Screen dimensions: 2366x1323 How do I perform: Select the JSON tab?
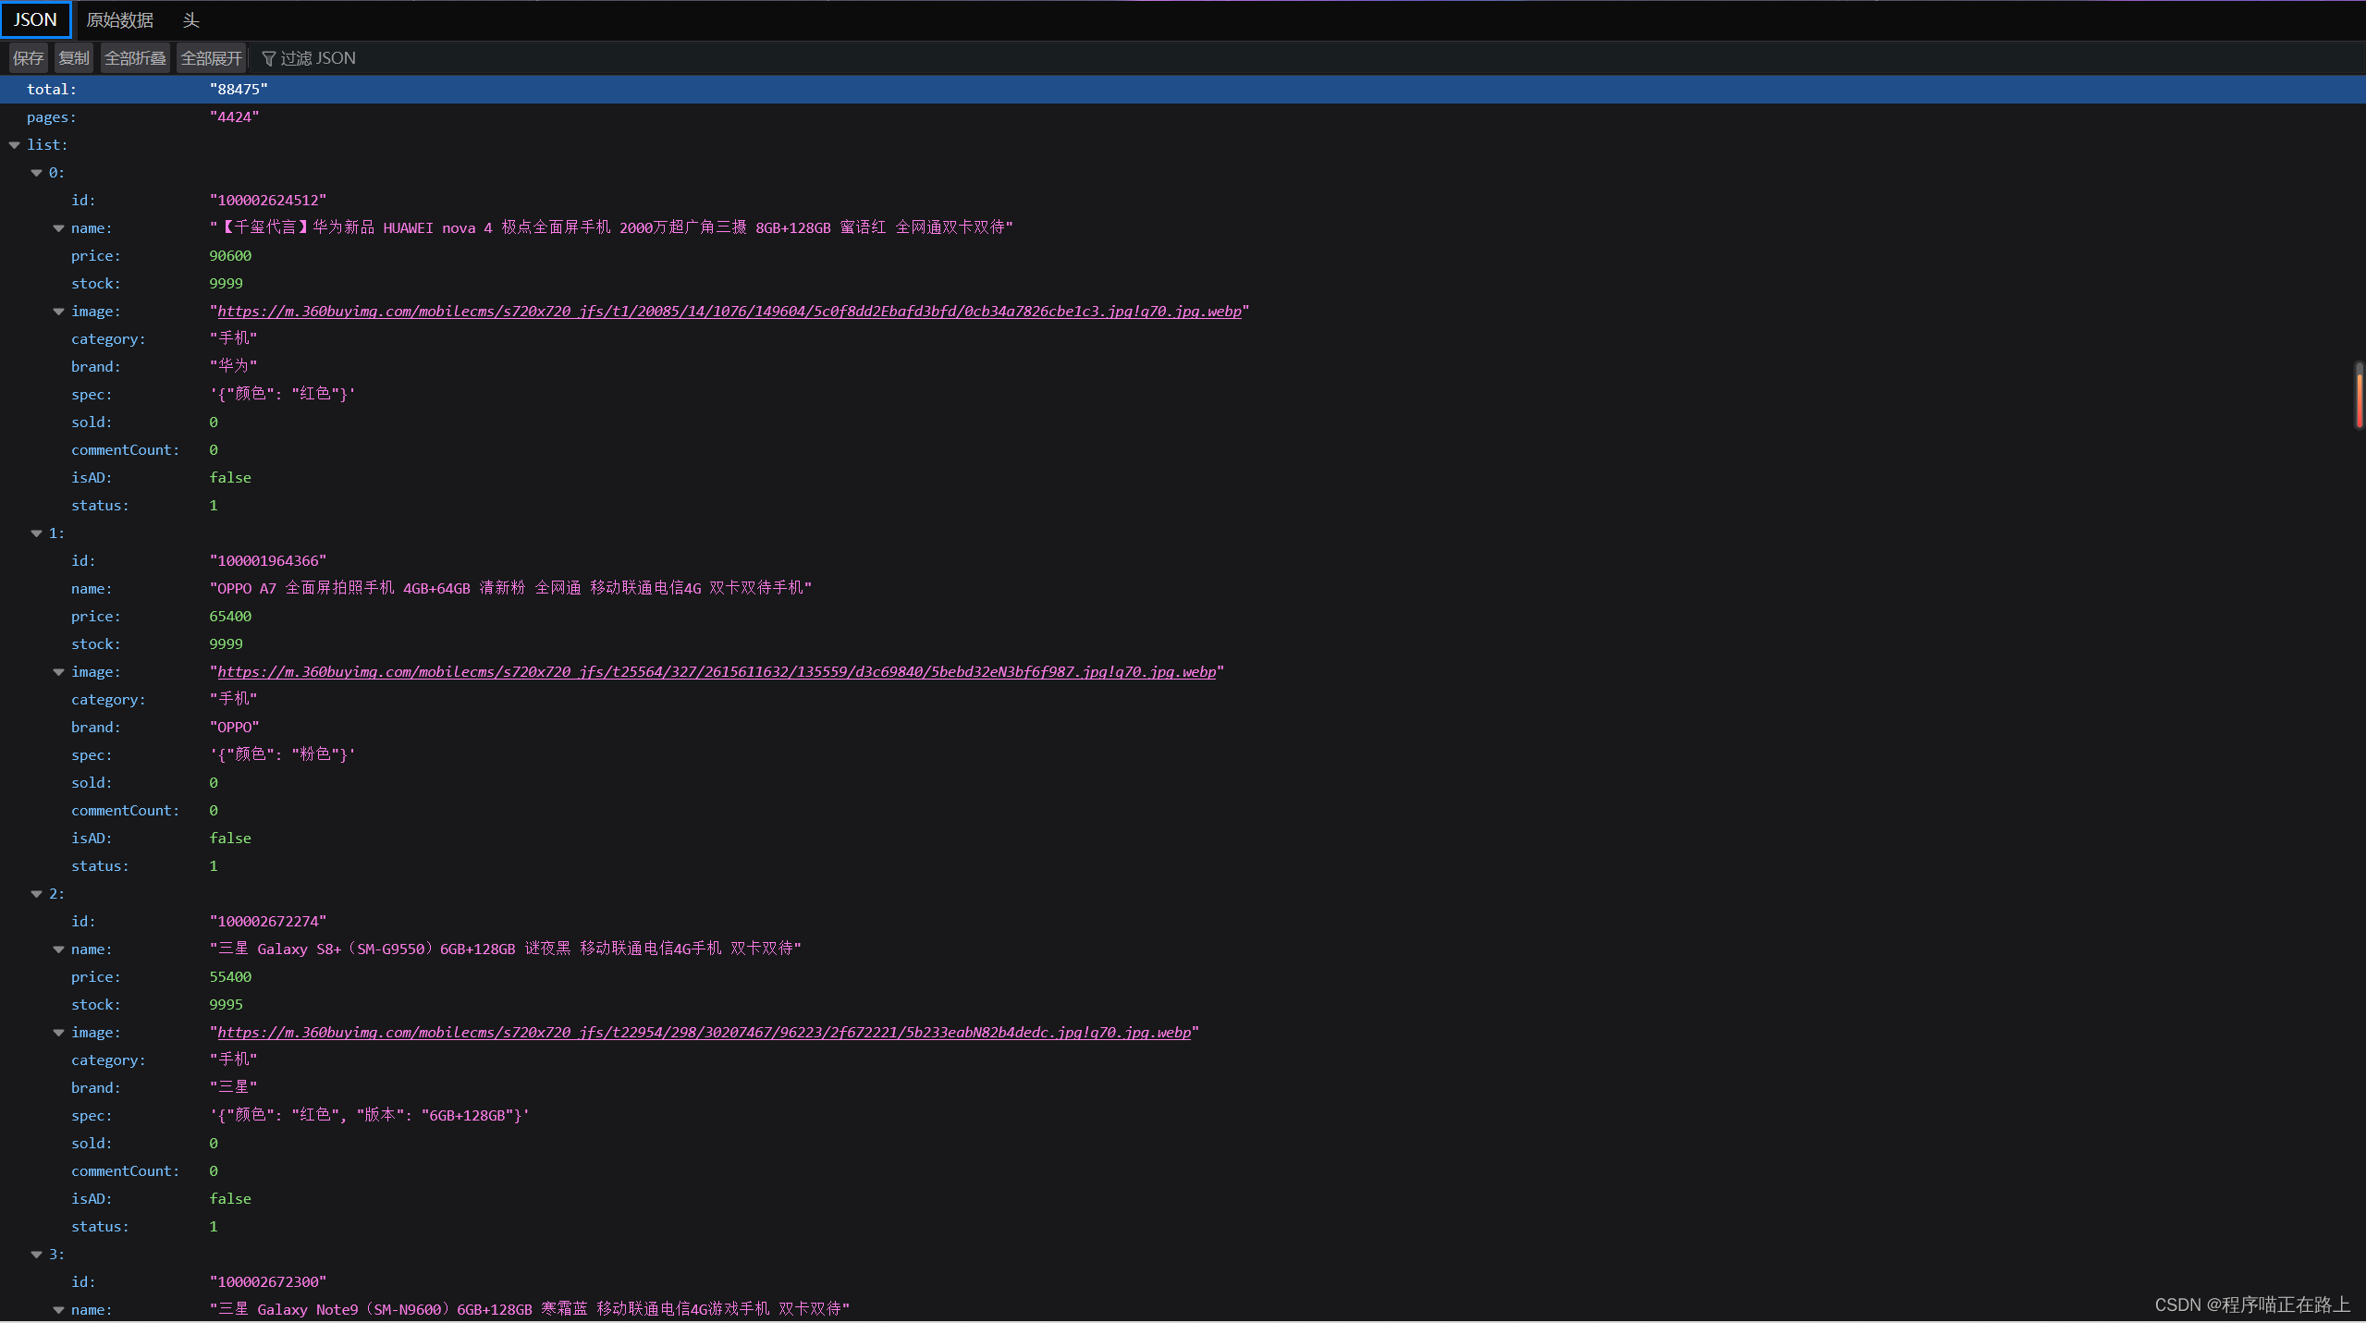tap(35, 19)
